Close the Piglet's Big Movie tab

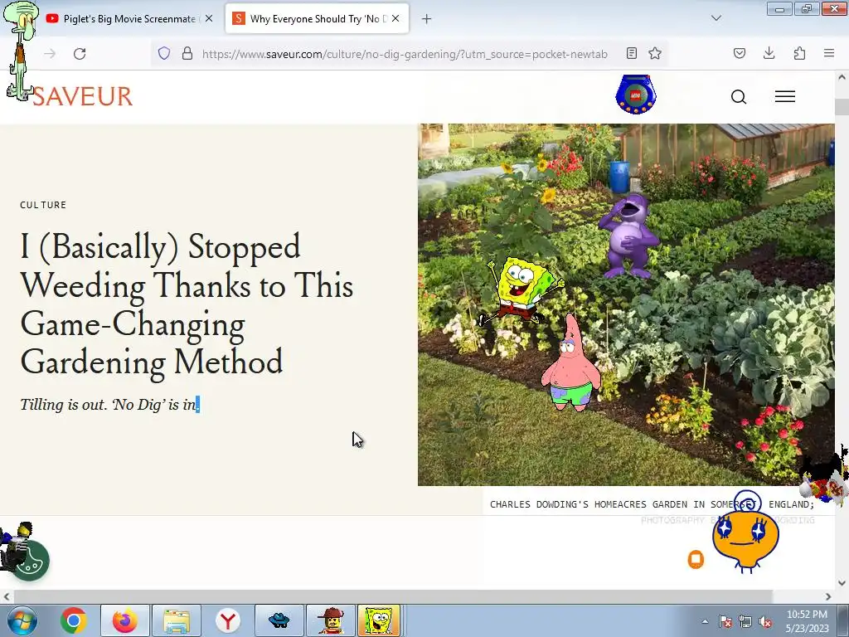[x=209, y=18]
